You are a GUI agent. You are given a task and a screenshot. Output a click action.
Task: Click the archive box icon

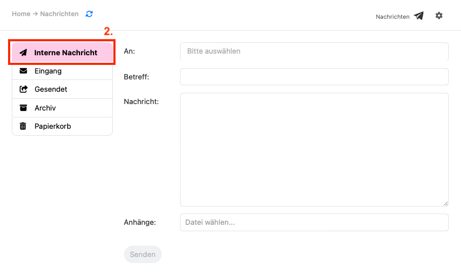(23, 108)
